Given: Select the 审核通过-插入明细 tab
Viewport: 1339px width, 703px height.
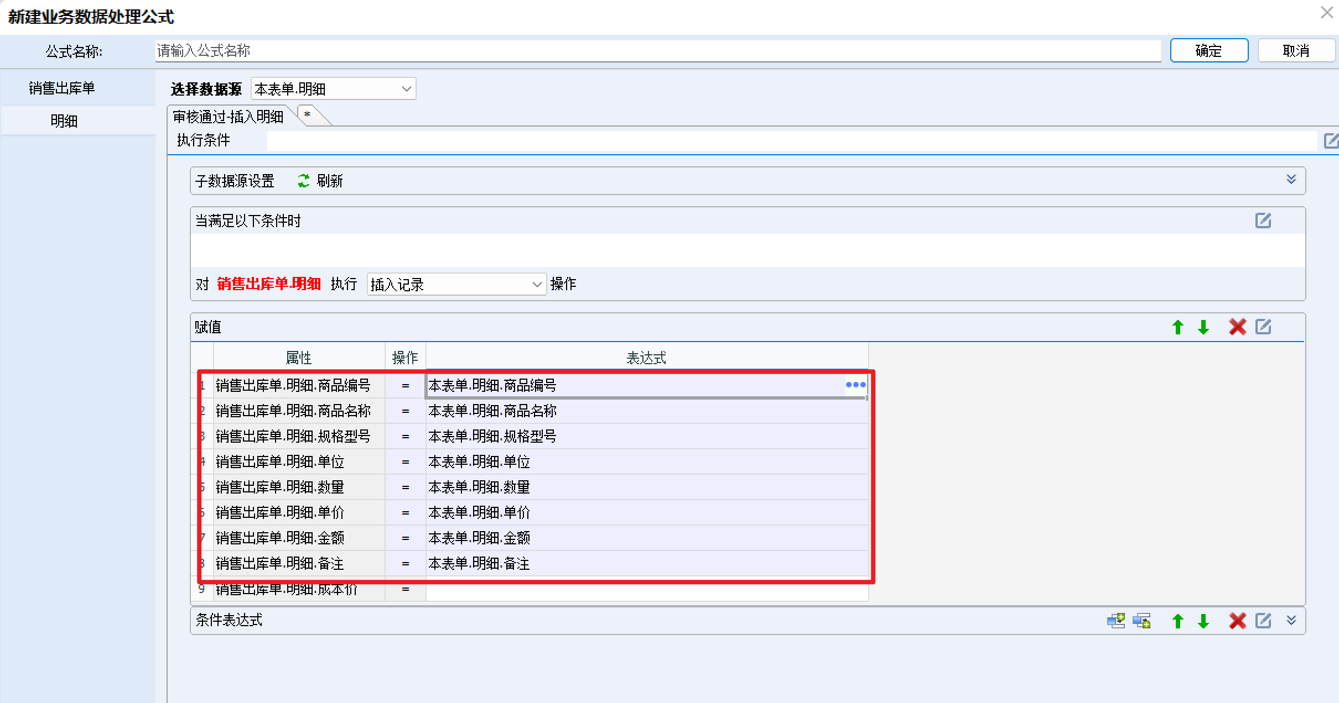Looking at the screenshot, I should (229, 117).
